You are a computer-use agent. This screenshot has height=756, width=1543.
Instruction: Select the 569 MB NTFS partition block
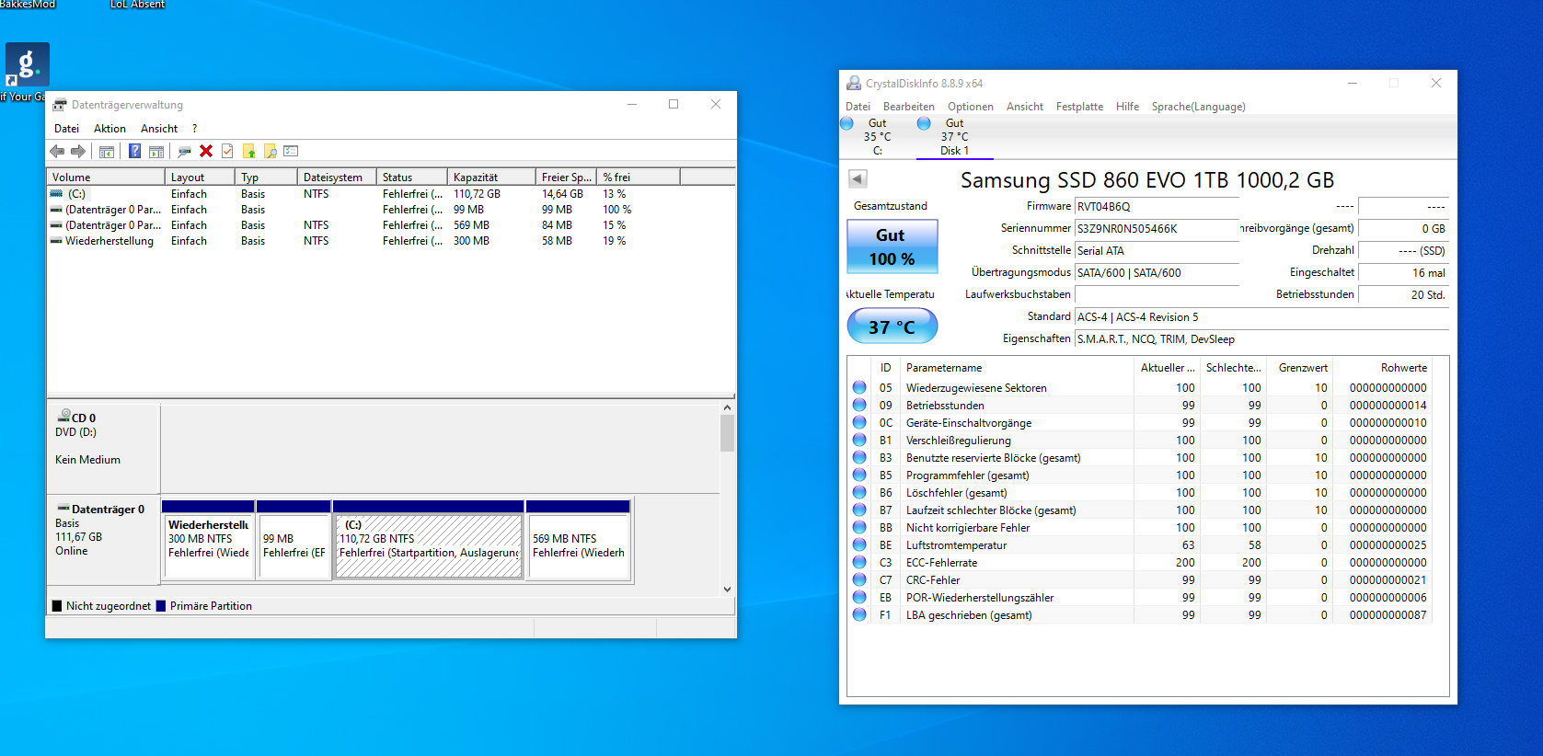pyautogui.click(x=579, y=540)
